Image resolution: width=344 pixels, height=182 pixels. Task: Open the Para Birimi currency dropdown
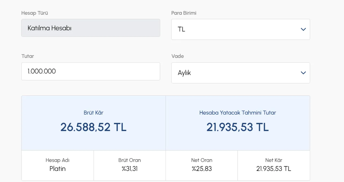(x=240, y=29)
